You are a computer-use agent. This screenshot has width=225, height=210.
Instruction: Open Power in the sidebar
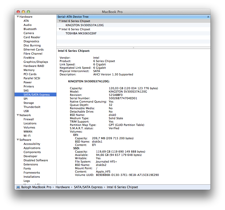click(28, 82)
